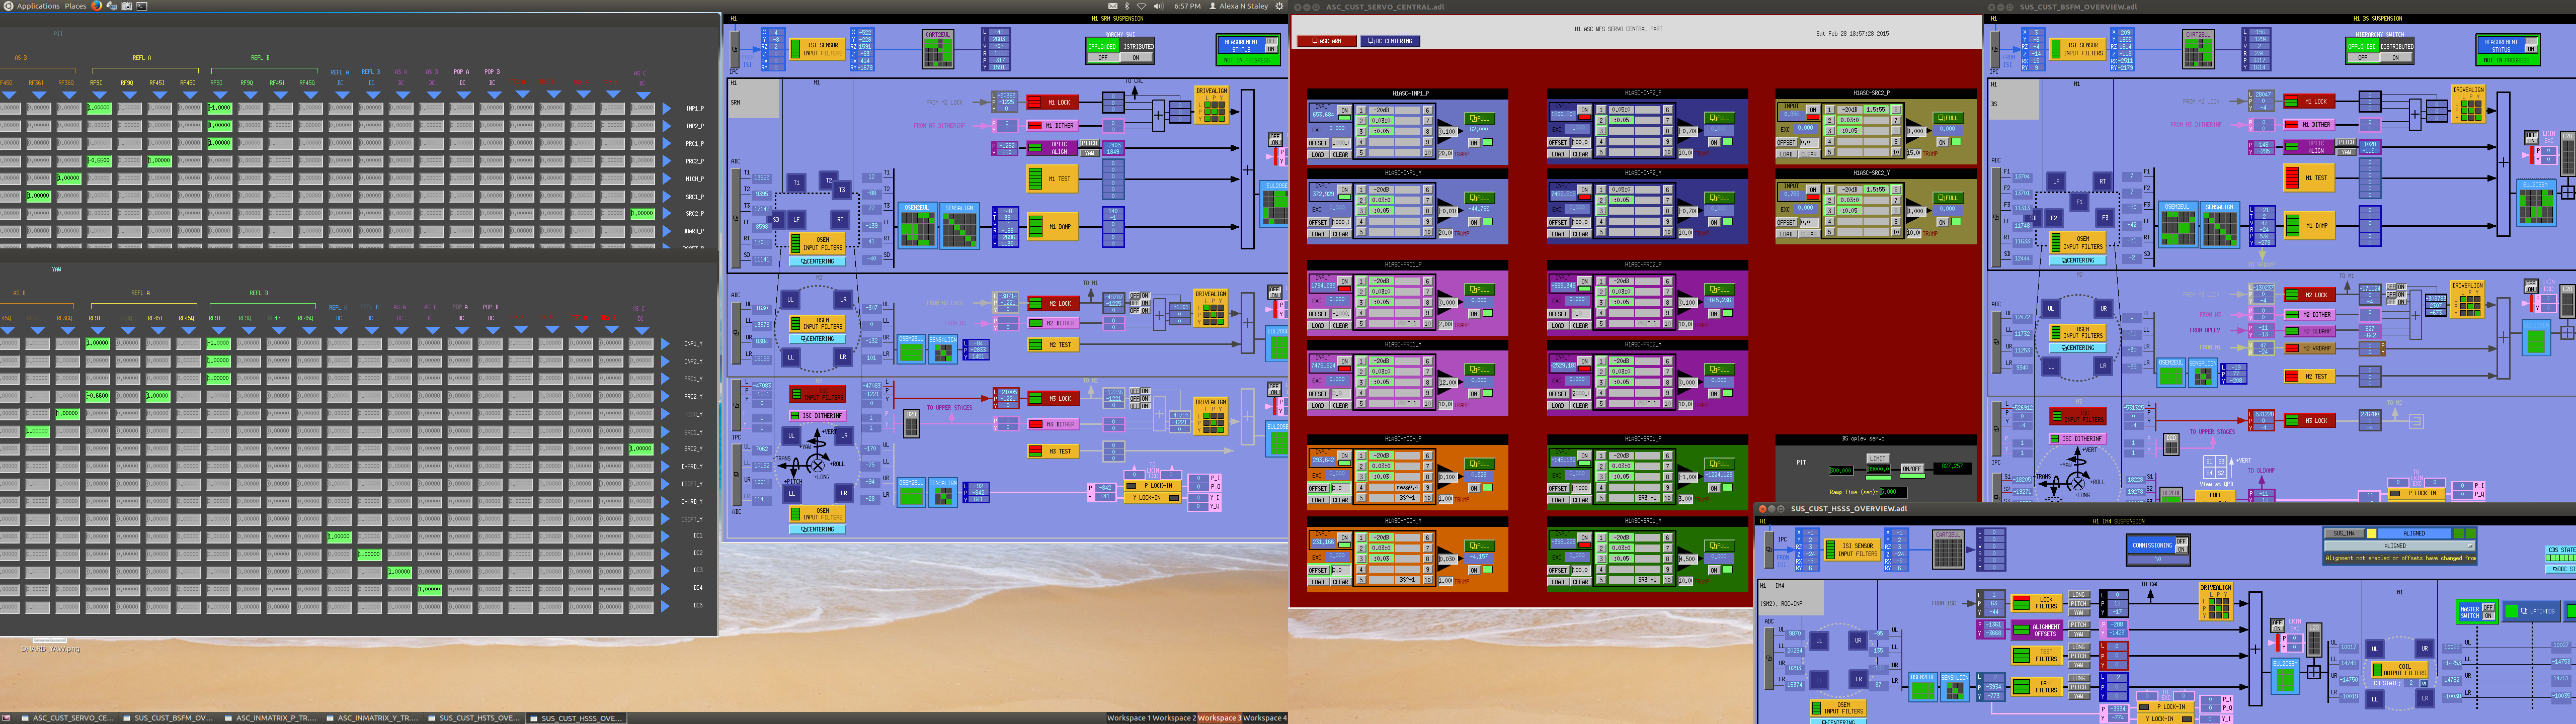Expand the PRC2_P row arrow in pitch matrix
Viewport: 2576px width, 724px height.
[x=667, y=161]
